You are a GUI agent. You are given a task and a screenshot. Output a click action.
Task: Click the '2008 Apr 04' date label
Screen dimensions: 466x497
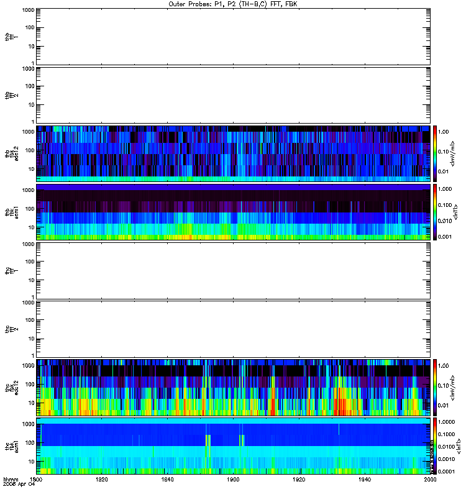(x=19, y=485)
